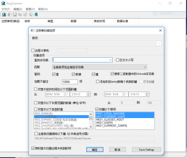Viewport: 187px width, 158px height.
Task: Expand the 匹配 dropdown list
Action: (145, 67)
